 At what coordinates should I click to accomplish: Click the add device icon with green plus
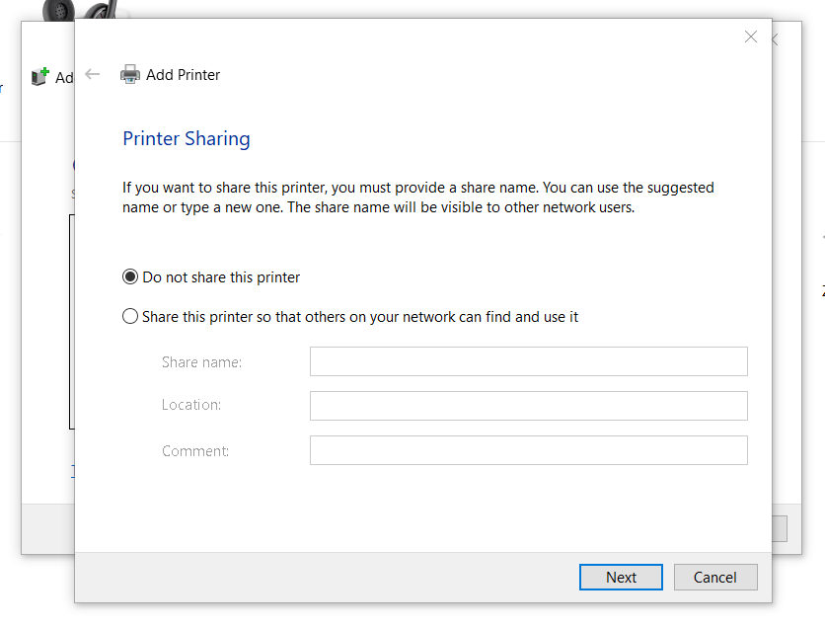pos(40,76)
